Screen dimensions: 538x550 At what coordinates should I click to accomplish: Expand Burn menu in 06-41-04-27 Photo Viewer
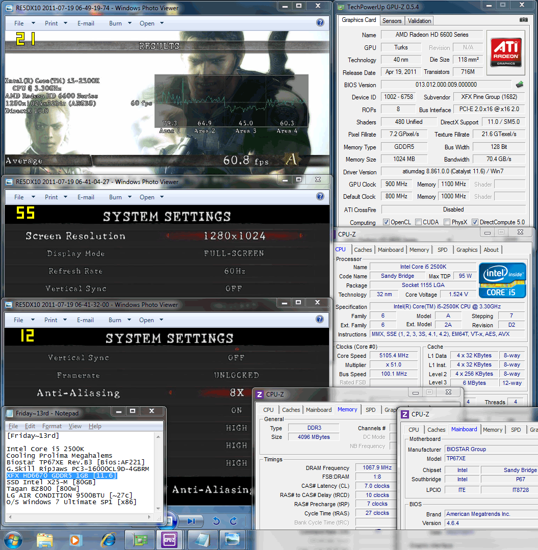(x=120, y=197)
